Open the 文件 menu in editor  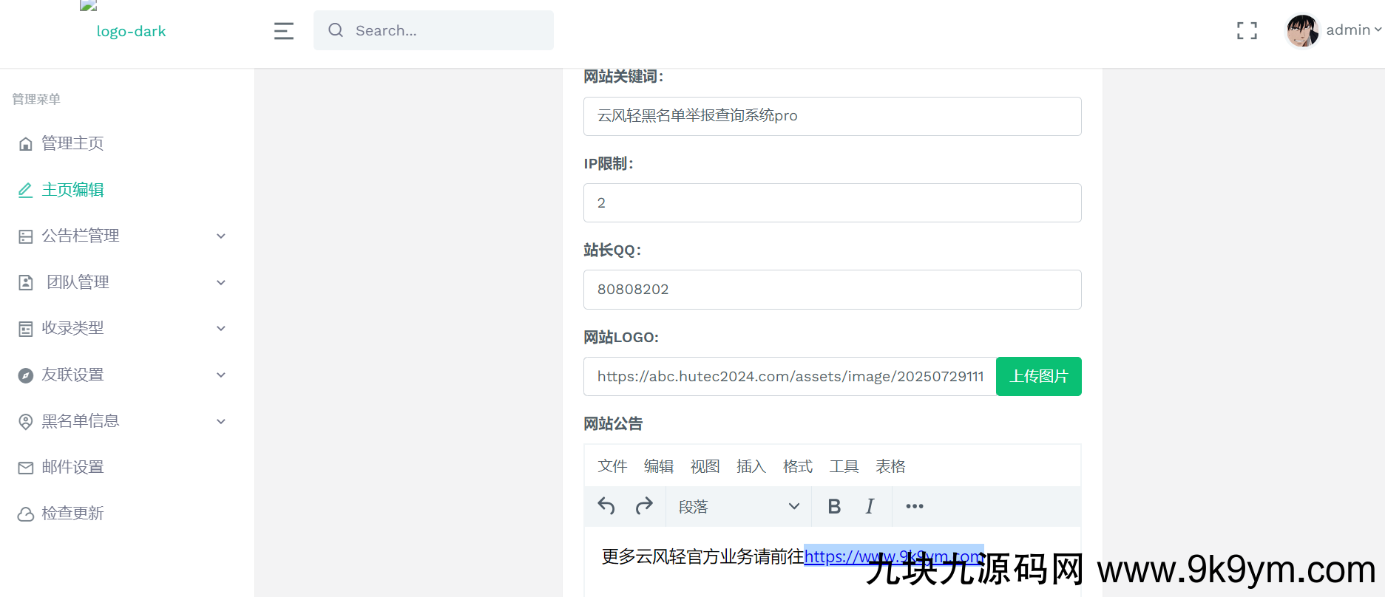[x=612, y=466]
